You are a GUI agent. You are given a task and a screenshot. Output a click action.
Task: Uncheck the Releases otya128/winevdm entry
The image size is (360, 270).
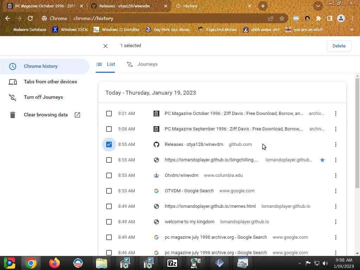click(109, 144)
